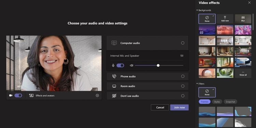Screen dimensions: 256x128
Task: Choose blue curved lounge background
Action: click(x=243, y=62)
